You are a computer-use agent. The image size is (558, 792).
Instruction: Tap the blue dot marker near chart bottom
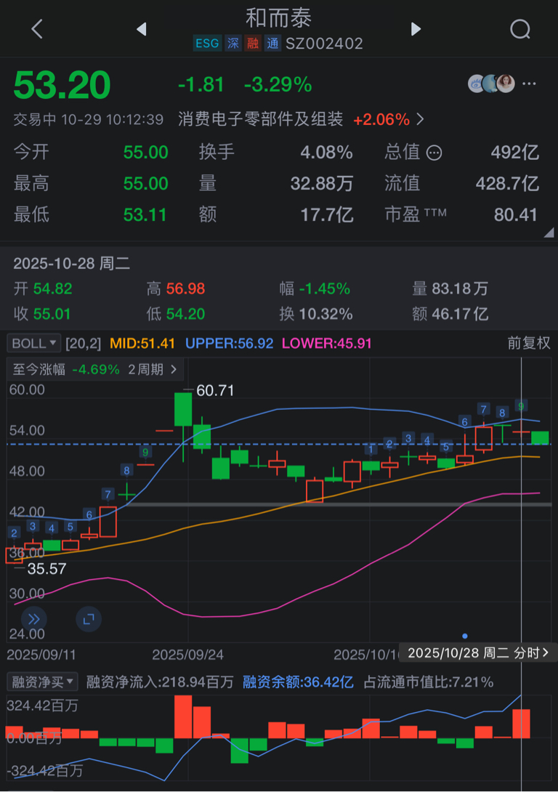pyautogui.click(x=464, y=636)
